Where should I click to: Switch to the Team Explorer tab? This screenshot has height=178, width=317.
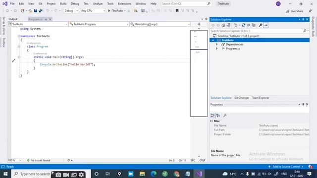coord(261,98)
